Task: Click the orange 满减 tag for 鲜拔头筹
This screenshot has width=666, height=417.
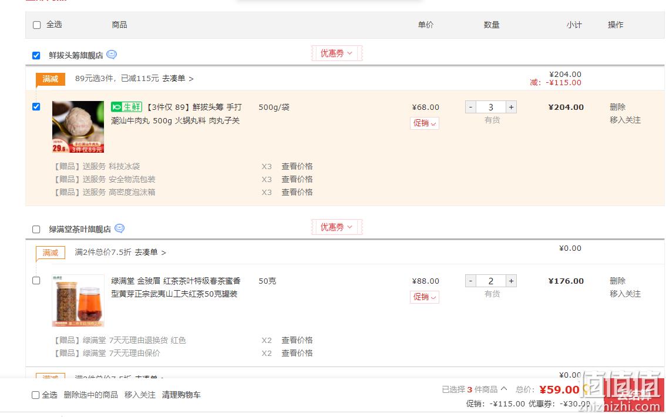Action: click(x=51, y=79)
